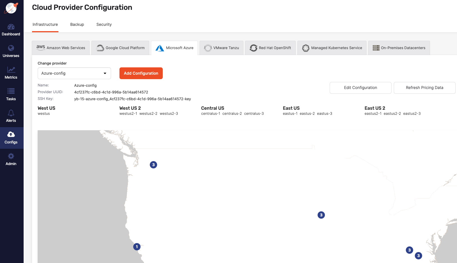Viewport: 457px width, 263px height.
Task: Open Edit Configuration
Action: [x=360, y=88]
